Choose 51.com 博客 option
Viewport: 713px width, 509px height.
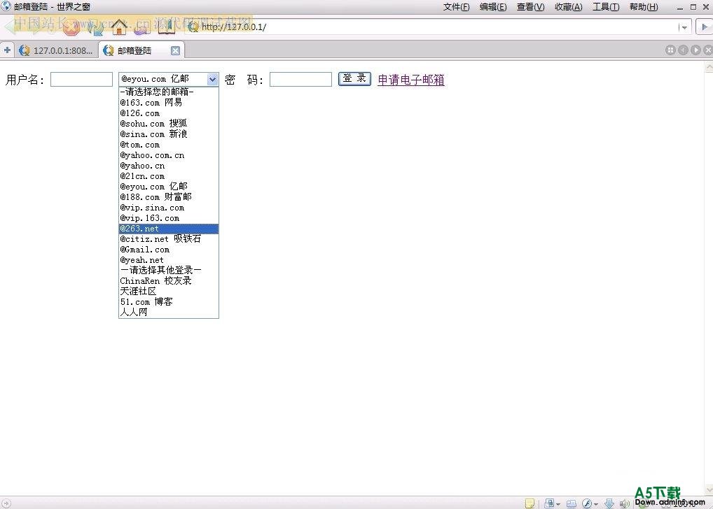pos(169,301)
